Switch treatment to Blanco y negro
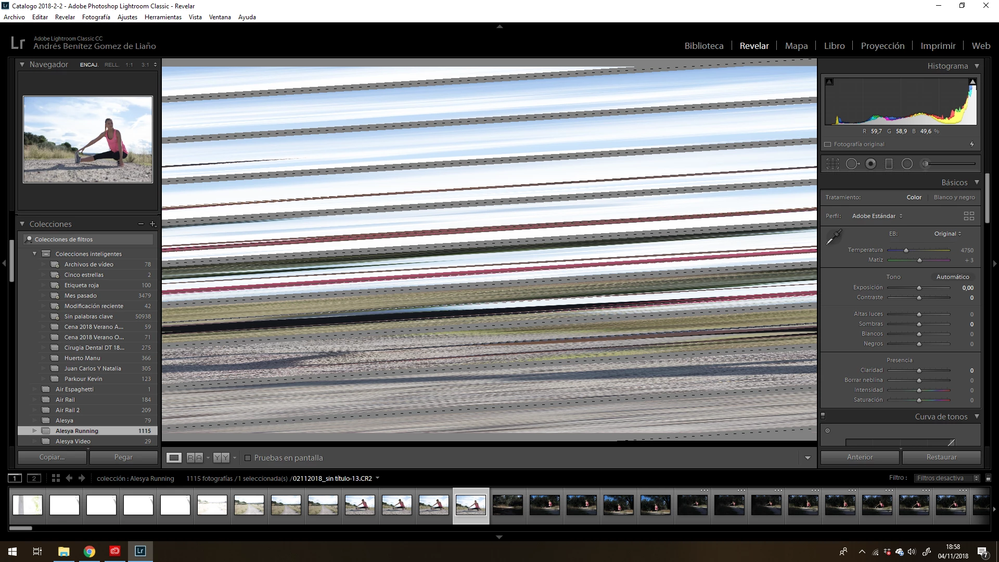Image resolution: width=999 pixels, height=562 pixels. pos(954,197)
